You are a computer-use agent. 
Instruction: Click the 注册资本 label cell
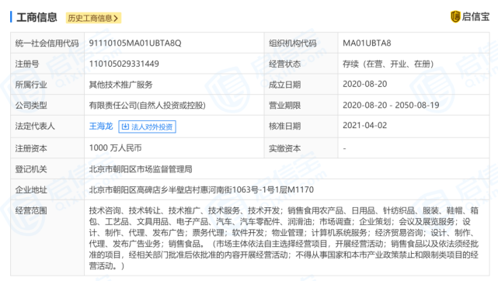tap(47, 147)
